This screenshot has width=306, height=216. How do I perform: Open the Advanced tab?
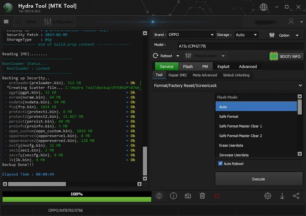[248, 67]
